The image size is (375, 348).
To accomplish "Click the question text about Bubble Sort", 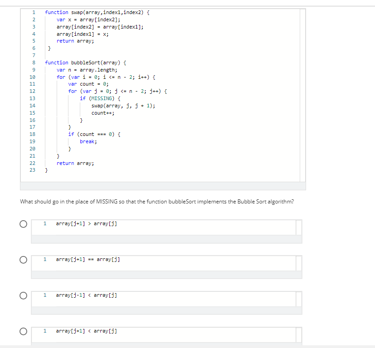I will [156, 201].
